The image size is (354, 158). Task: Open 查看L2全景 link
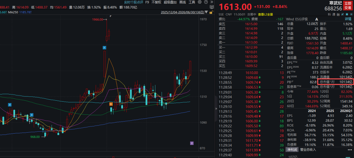pos(265,14)
